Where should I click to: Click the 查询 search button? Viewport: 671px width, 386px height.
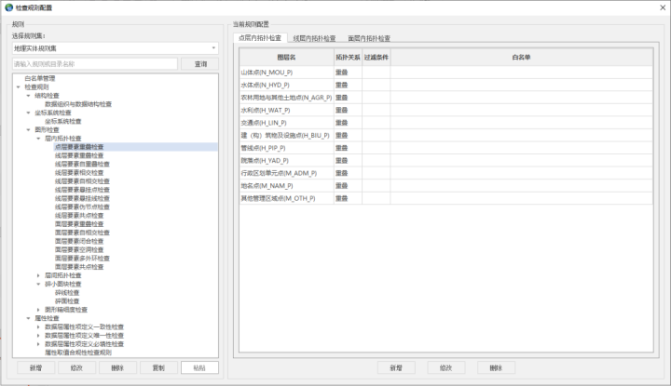pyautogui.click(x=199, y=64)
